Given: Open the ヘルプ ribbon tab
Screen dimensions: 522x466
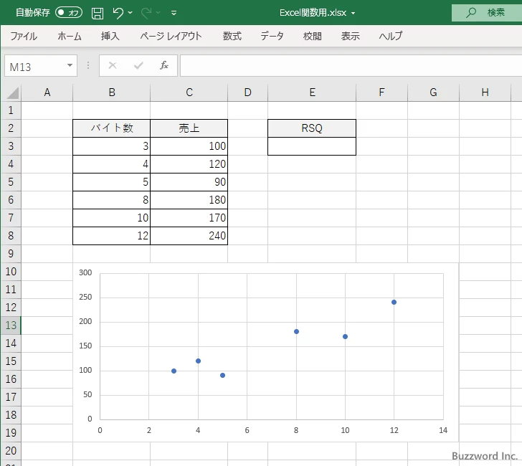Looking at the screenshot, I should tap(391, 36).
